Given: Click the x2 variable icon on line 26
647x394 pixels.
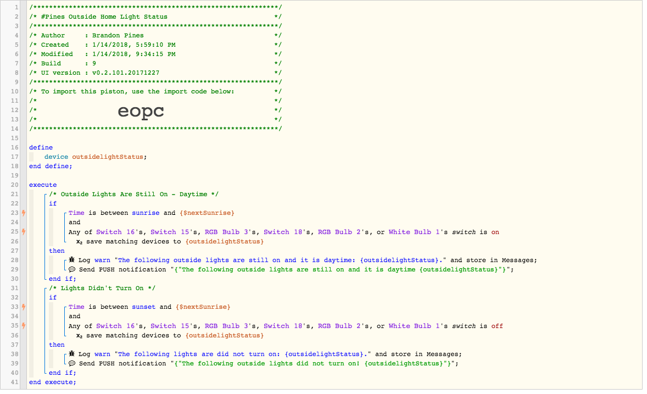Looking at the screenshot, I should [79, 242].
